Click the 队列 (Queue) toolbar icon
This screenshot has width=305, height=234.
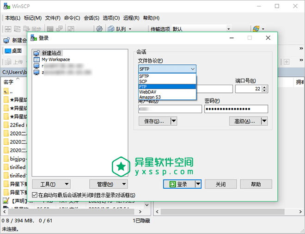click(x=111, y=29)
